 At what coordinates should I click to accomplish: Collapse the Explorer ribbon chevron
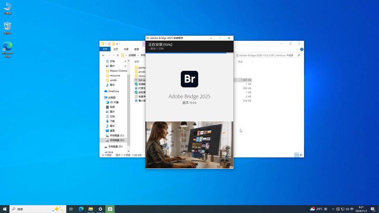click(297, 49)
